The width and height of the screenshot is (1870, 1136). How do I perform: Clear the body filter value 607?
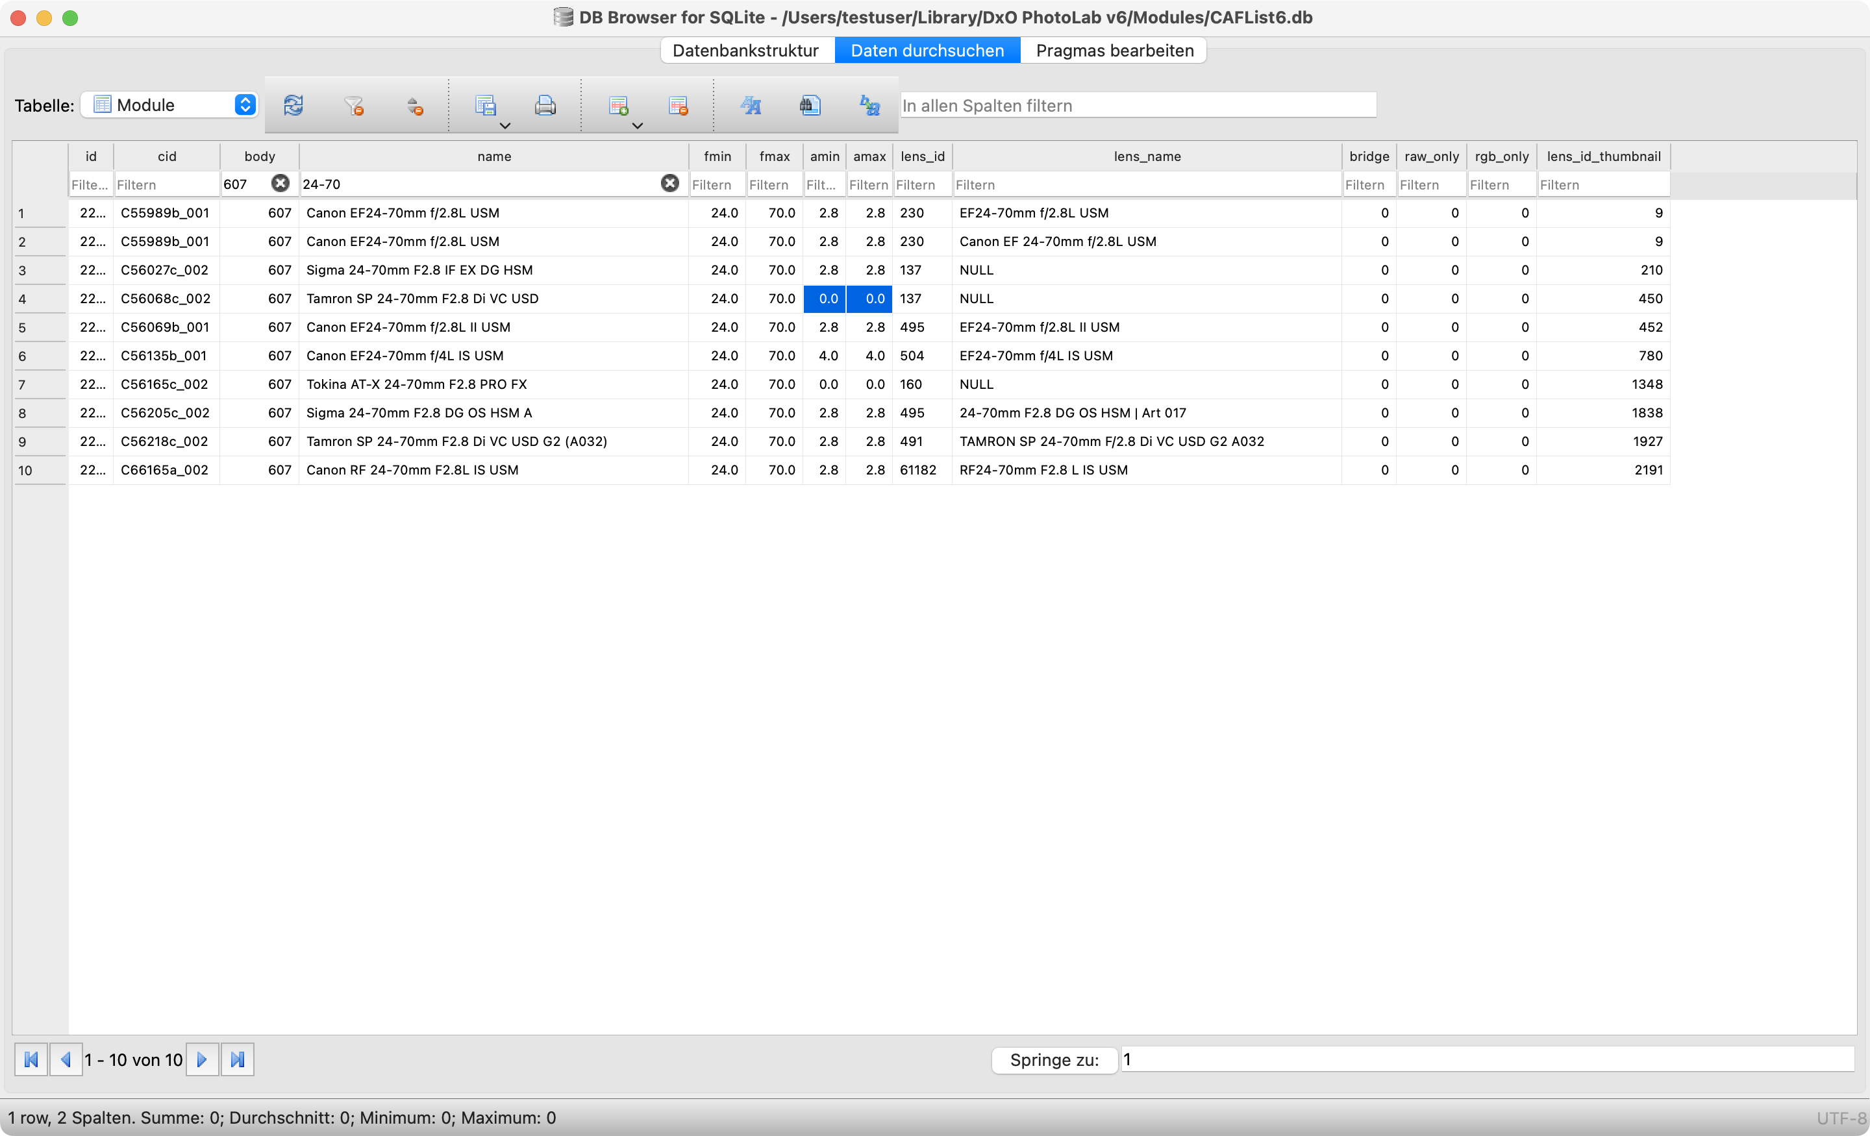(280, 183)
